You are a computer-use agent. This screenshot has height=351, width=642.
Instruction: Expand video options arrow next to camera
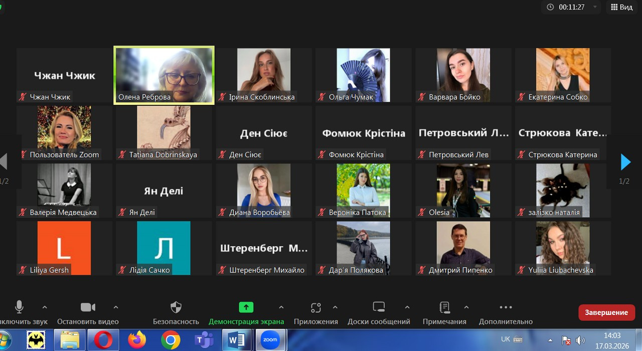pos(116,307)
